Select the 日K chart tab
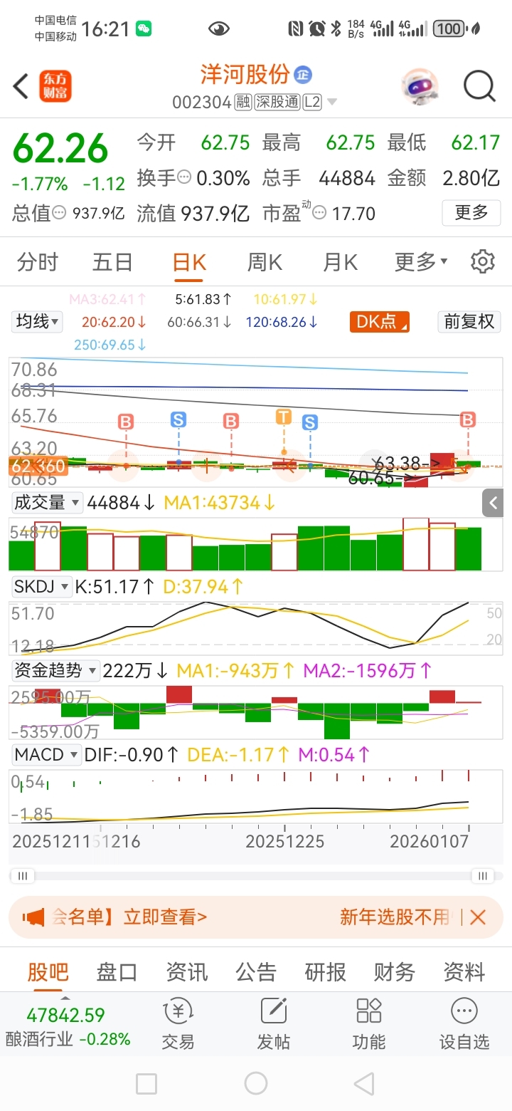Image resolution: width=512 pixels, height=1111 pixels. (189, 262)
